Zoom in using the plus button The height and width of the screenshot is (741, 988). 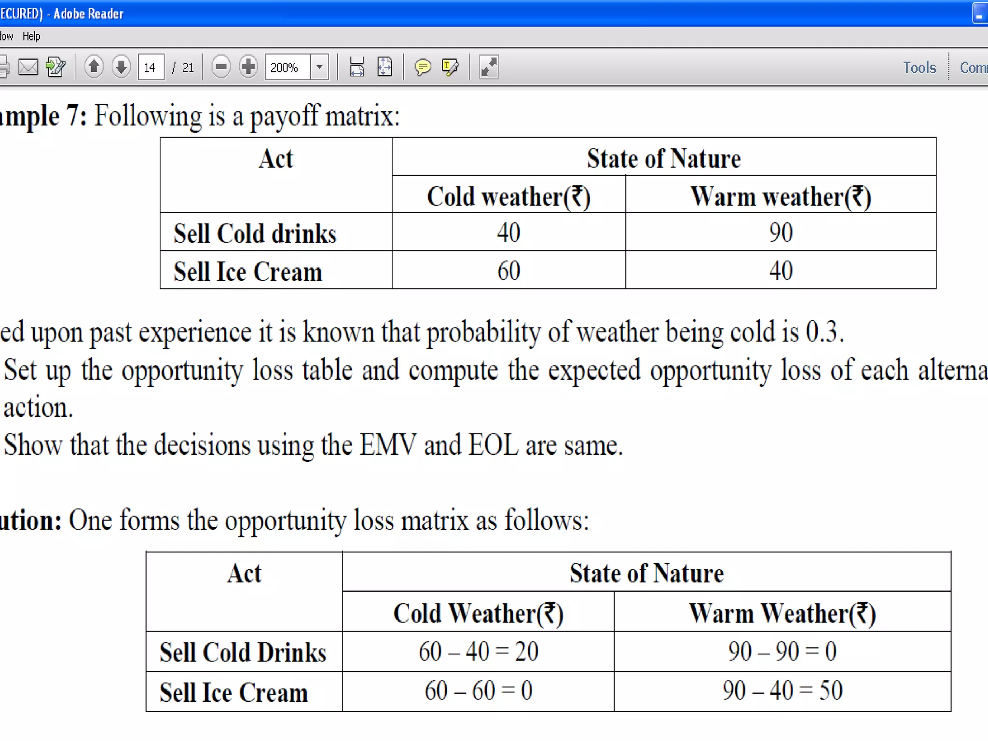click(x=248, y=67)
